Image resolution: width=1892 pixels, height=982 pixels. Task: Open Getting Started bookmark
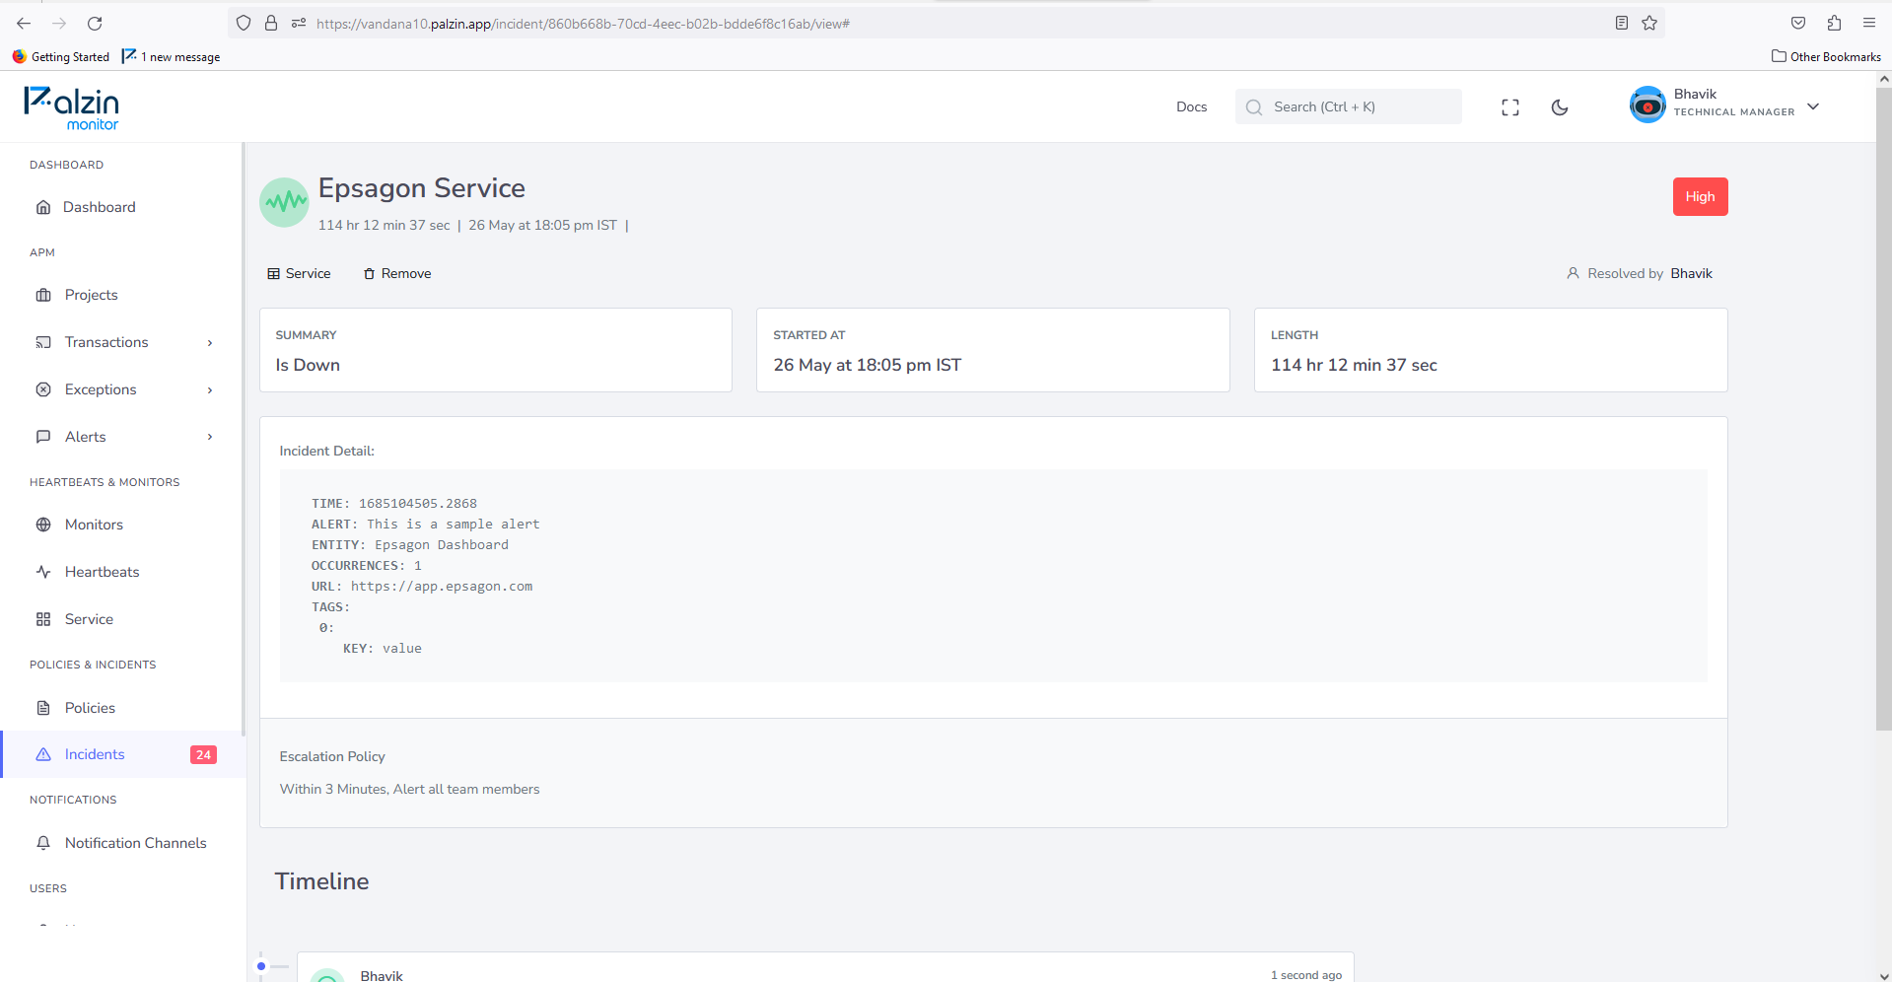(61, 57)
